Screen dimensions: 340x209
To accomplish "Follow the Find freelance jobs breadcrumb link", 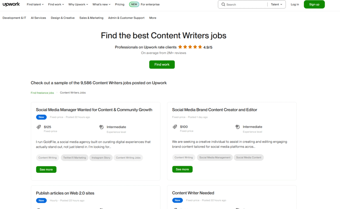I will coord(42,93).
